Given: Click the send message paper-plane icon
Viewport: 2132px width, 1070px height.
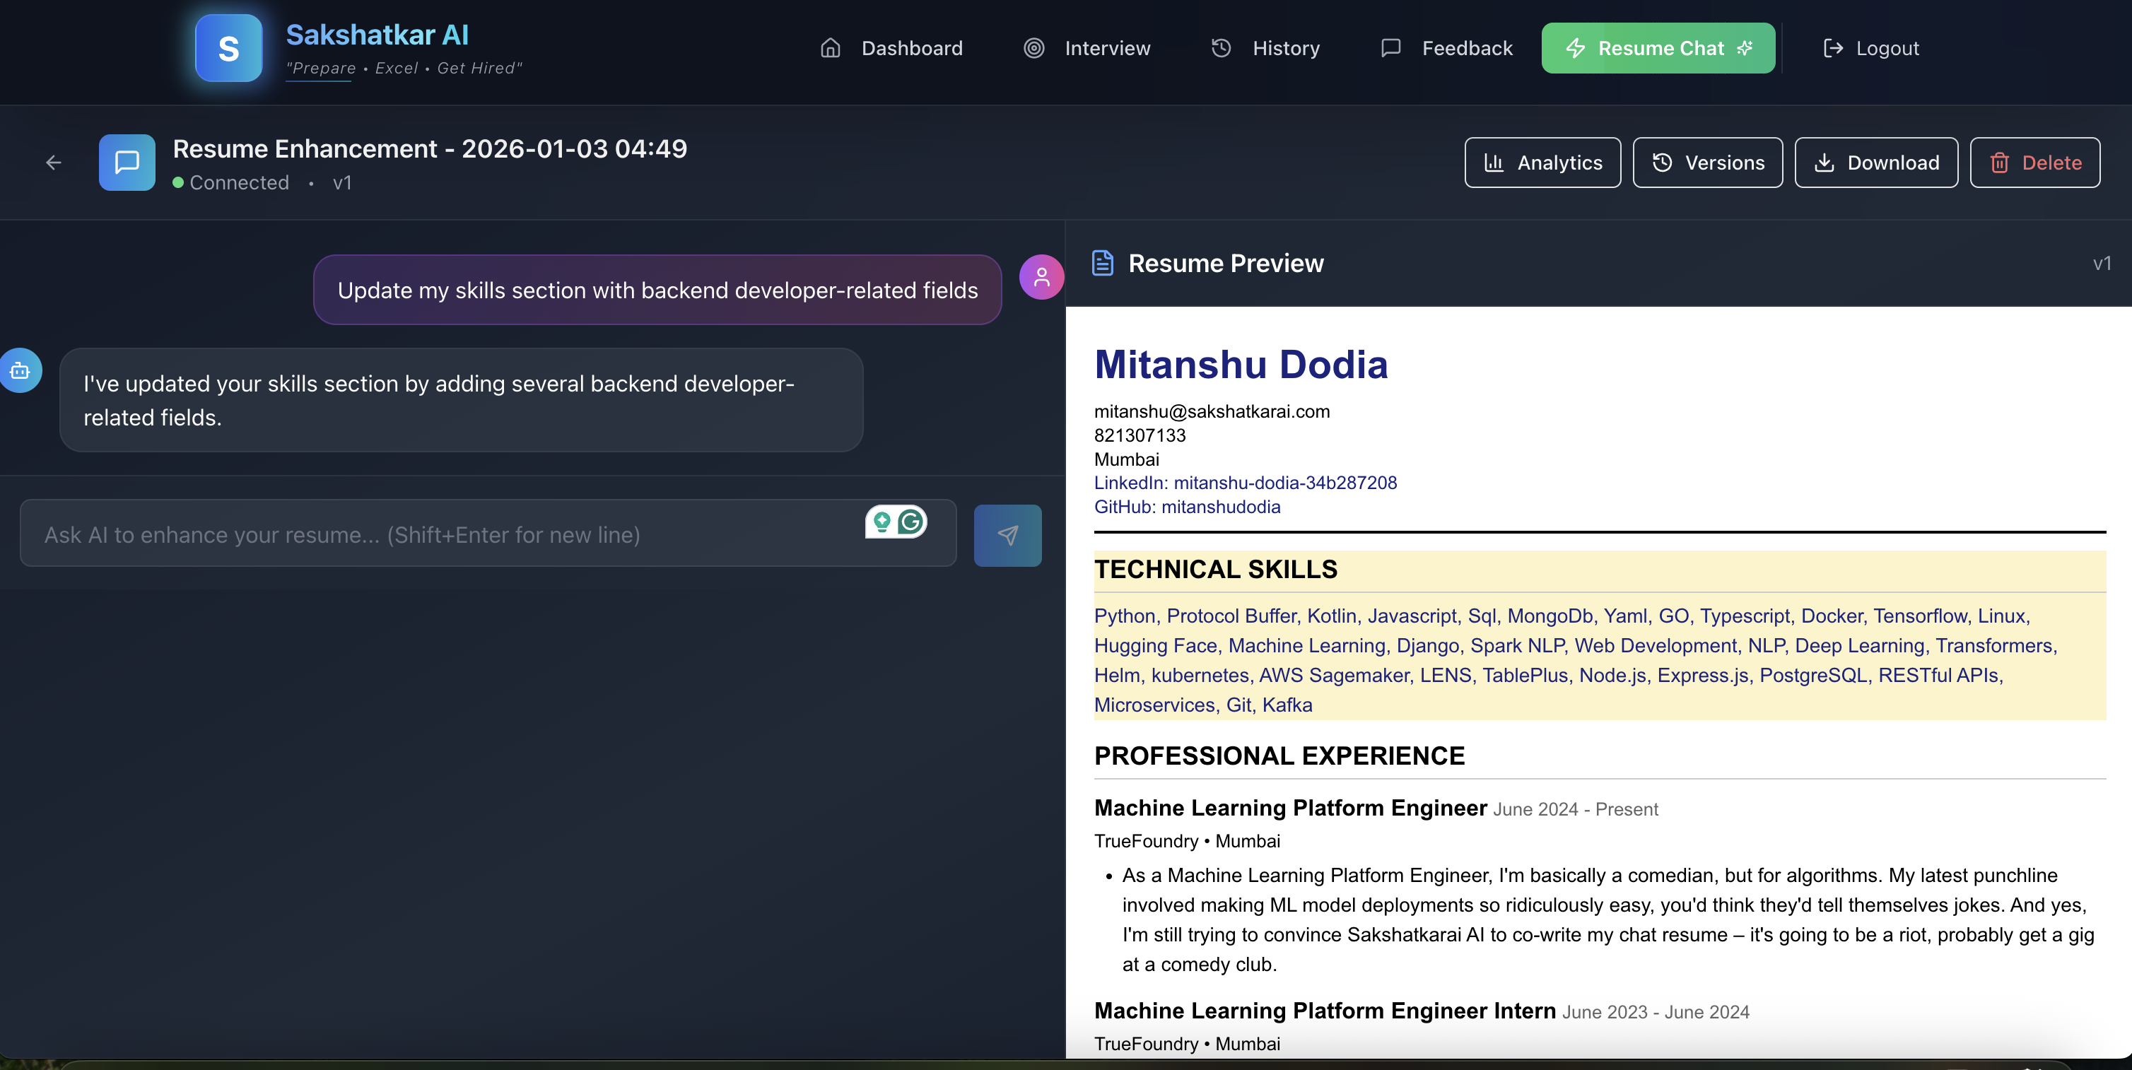Looking at the screenshot, I should coord(1007,536).
